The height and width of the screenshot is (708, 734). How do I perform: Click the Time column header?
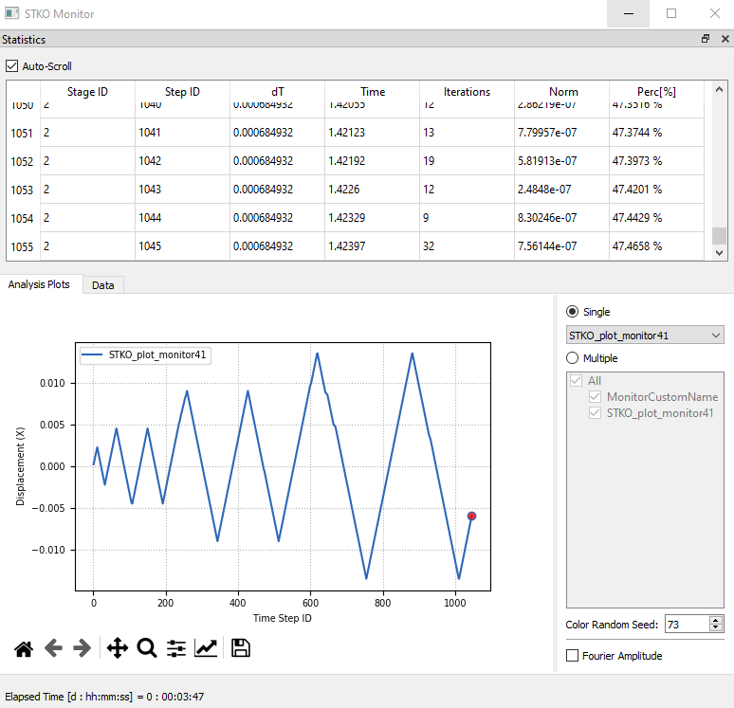(373, 92)
